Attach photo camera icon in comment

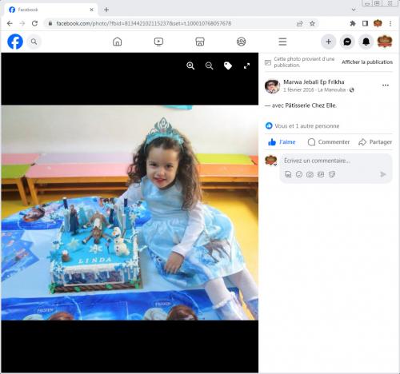click(310, 174)
